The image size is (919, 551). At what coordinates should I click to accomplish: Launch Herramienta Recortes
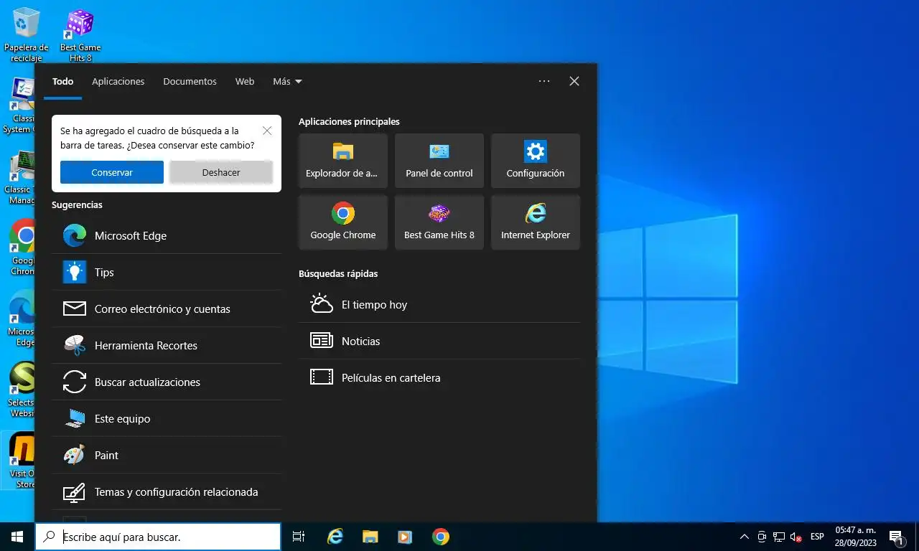tap(167, 345)
